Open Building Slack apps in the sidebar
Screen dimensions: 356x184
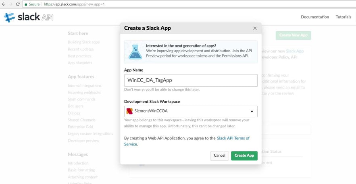(83, 42)
